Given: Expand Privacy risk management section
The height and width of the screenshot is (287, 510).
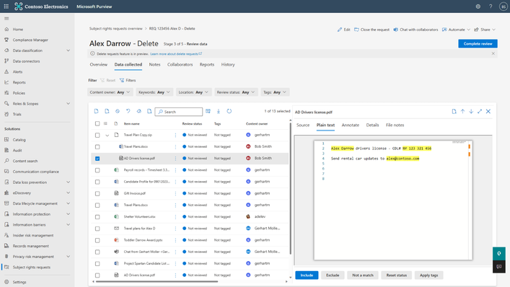Looking at the screenshot, I should 68,257.
